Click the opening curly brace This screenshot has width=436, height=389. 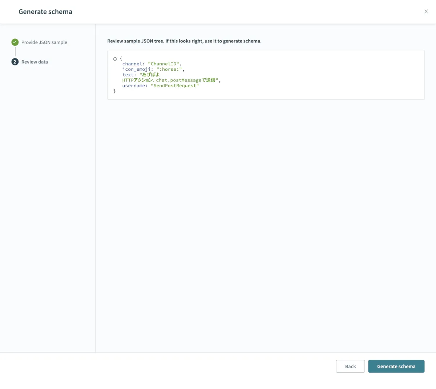[121, 58]
